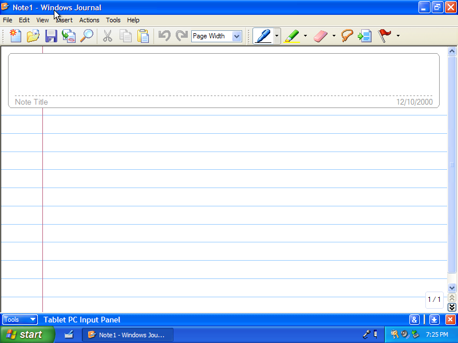Screen dimensions: 458x343
Task: Click the Open folder icon
Action: (33, 36)
